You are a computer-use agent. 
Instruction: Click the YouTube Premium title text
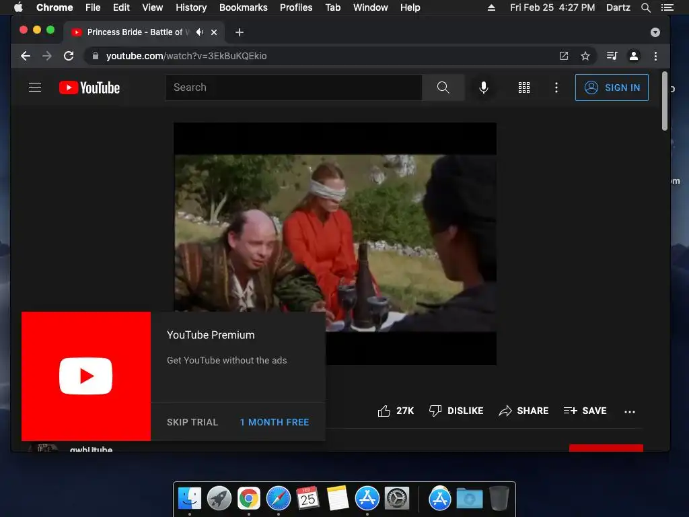click(x=211, y=335)
